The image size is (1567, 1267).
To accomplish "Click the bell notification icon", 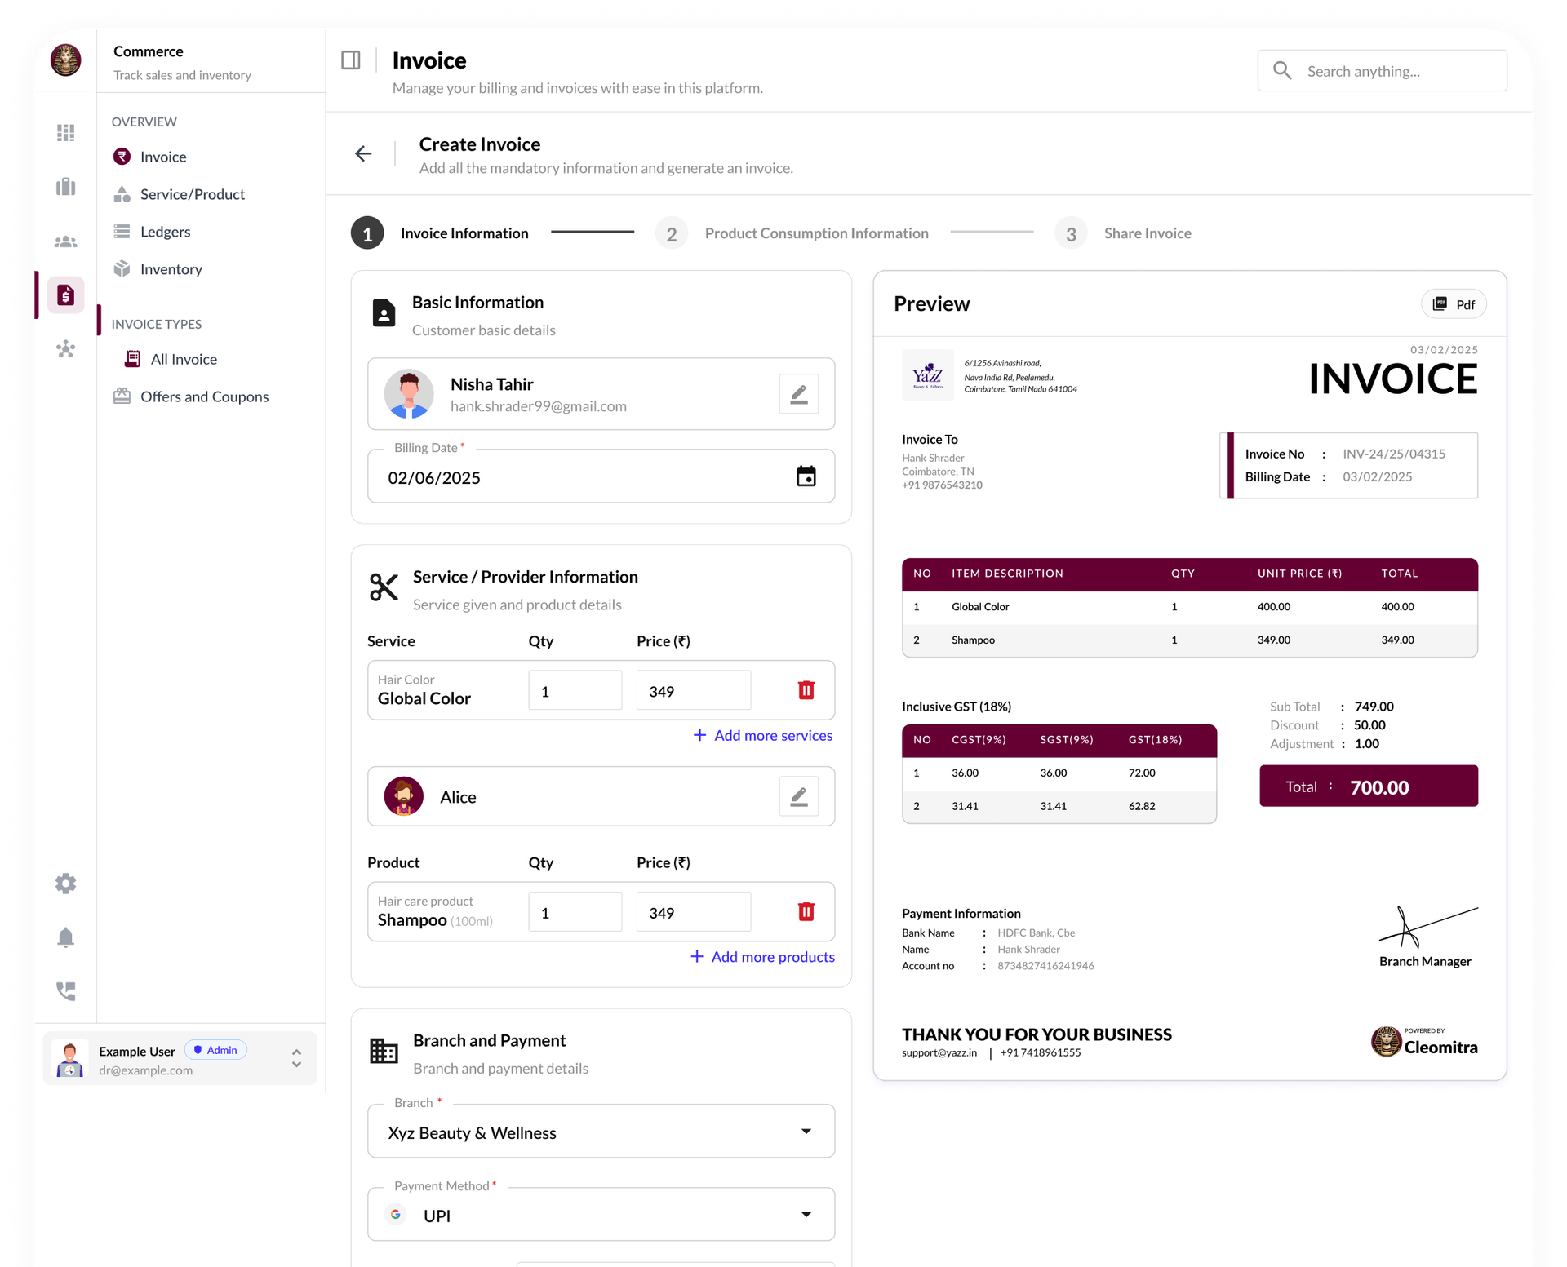I will (x=65, y=937).
